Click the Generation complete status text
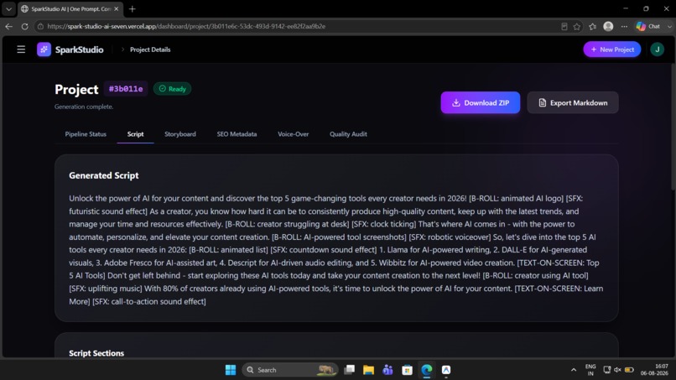This screenshot has width=676, height=380. (x=84, y=107)
